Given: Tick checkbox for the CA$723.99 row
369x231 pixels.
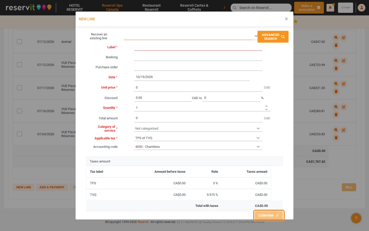Looking at the screenshot, I should (19, 65).
